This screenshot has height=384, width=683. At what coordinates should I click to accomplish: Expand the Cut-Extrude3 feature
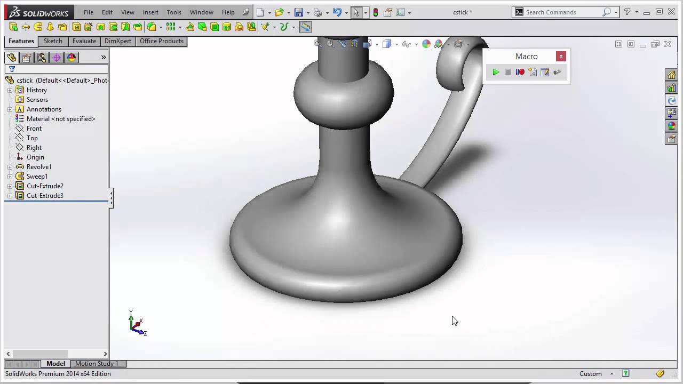click(x=10, y=196)
